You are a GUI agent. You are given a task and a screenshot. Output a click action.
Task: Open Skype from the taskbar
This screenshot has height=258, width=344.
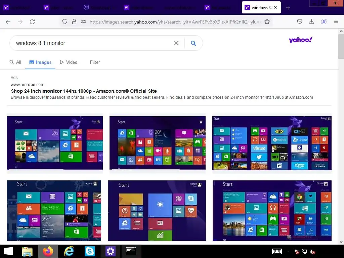89,251
